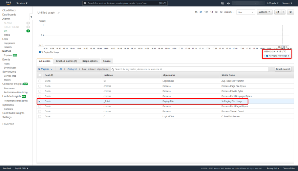The height and width of the screenshot is (171, 298).
Task: Open the English (US) language selector
Action: pyautogui.click(x=22, y=168)
